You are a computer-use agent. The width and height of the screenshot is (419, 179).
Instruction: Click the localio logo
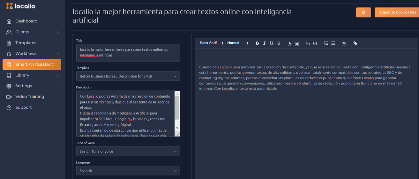[21, 6]
